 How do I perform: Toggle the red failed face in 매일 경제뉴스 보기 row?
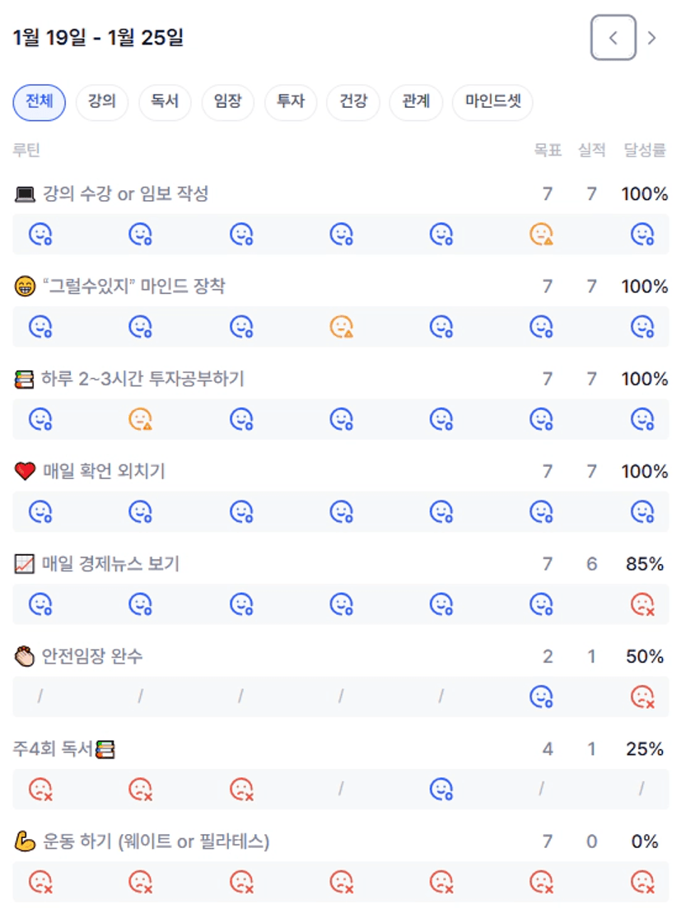click(x=642, y=605)
